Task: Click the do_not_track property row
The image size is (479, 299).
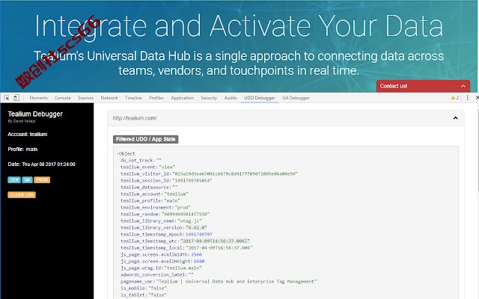Action: pos(141,160)
